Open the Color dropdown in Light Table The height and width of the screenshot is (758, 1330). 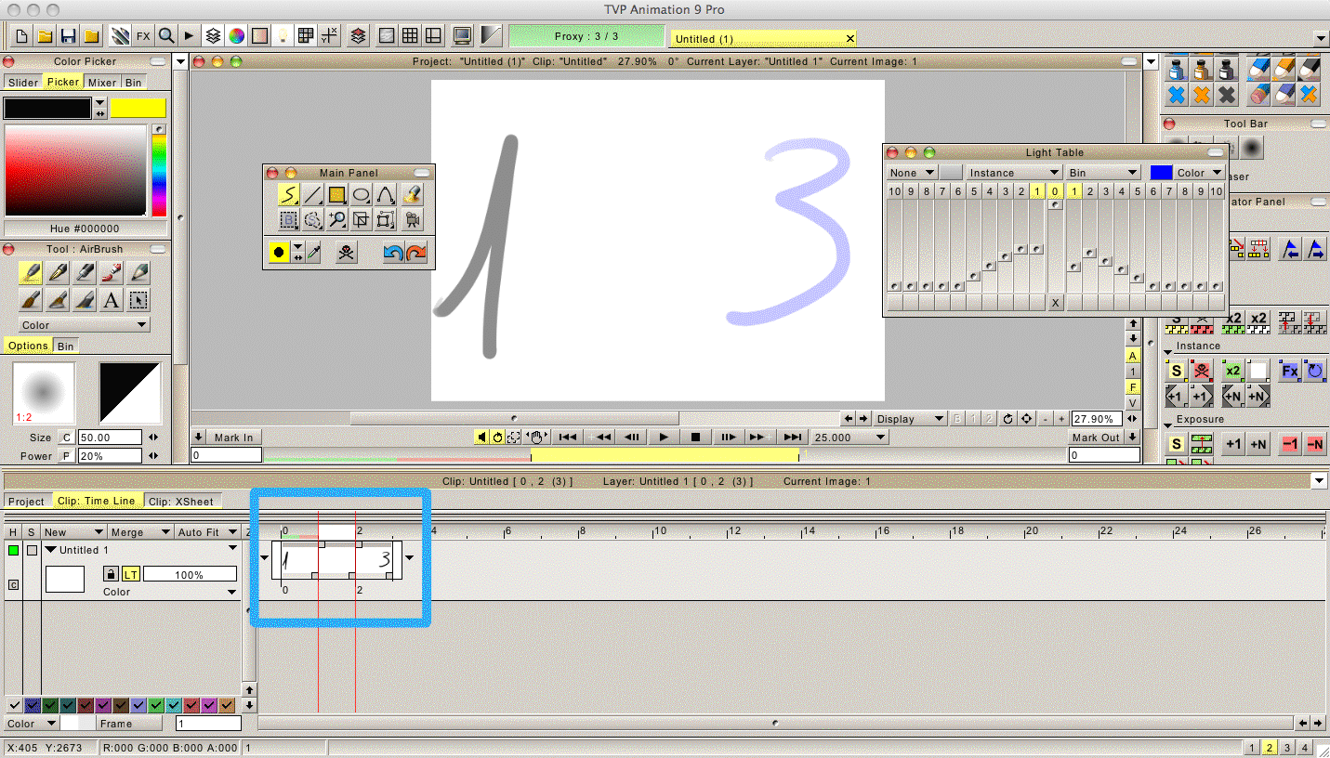tap(1199, 173)
